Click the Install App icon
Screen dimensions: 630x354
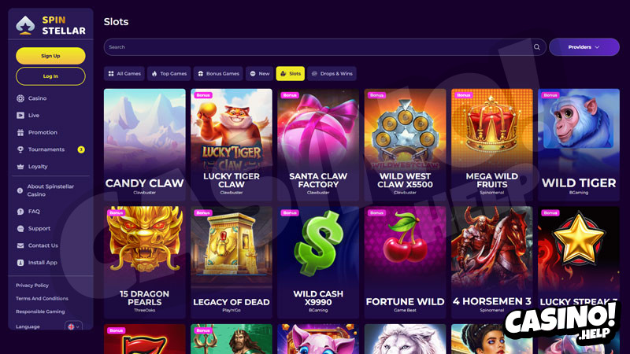[20, 263]
